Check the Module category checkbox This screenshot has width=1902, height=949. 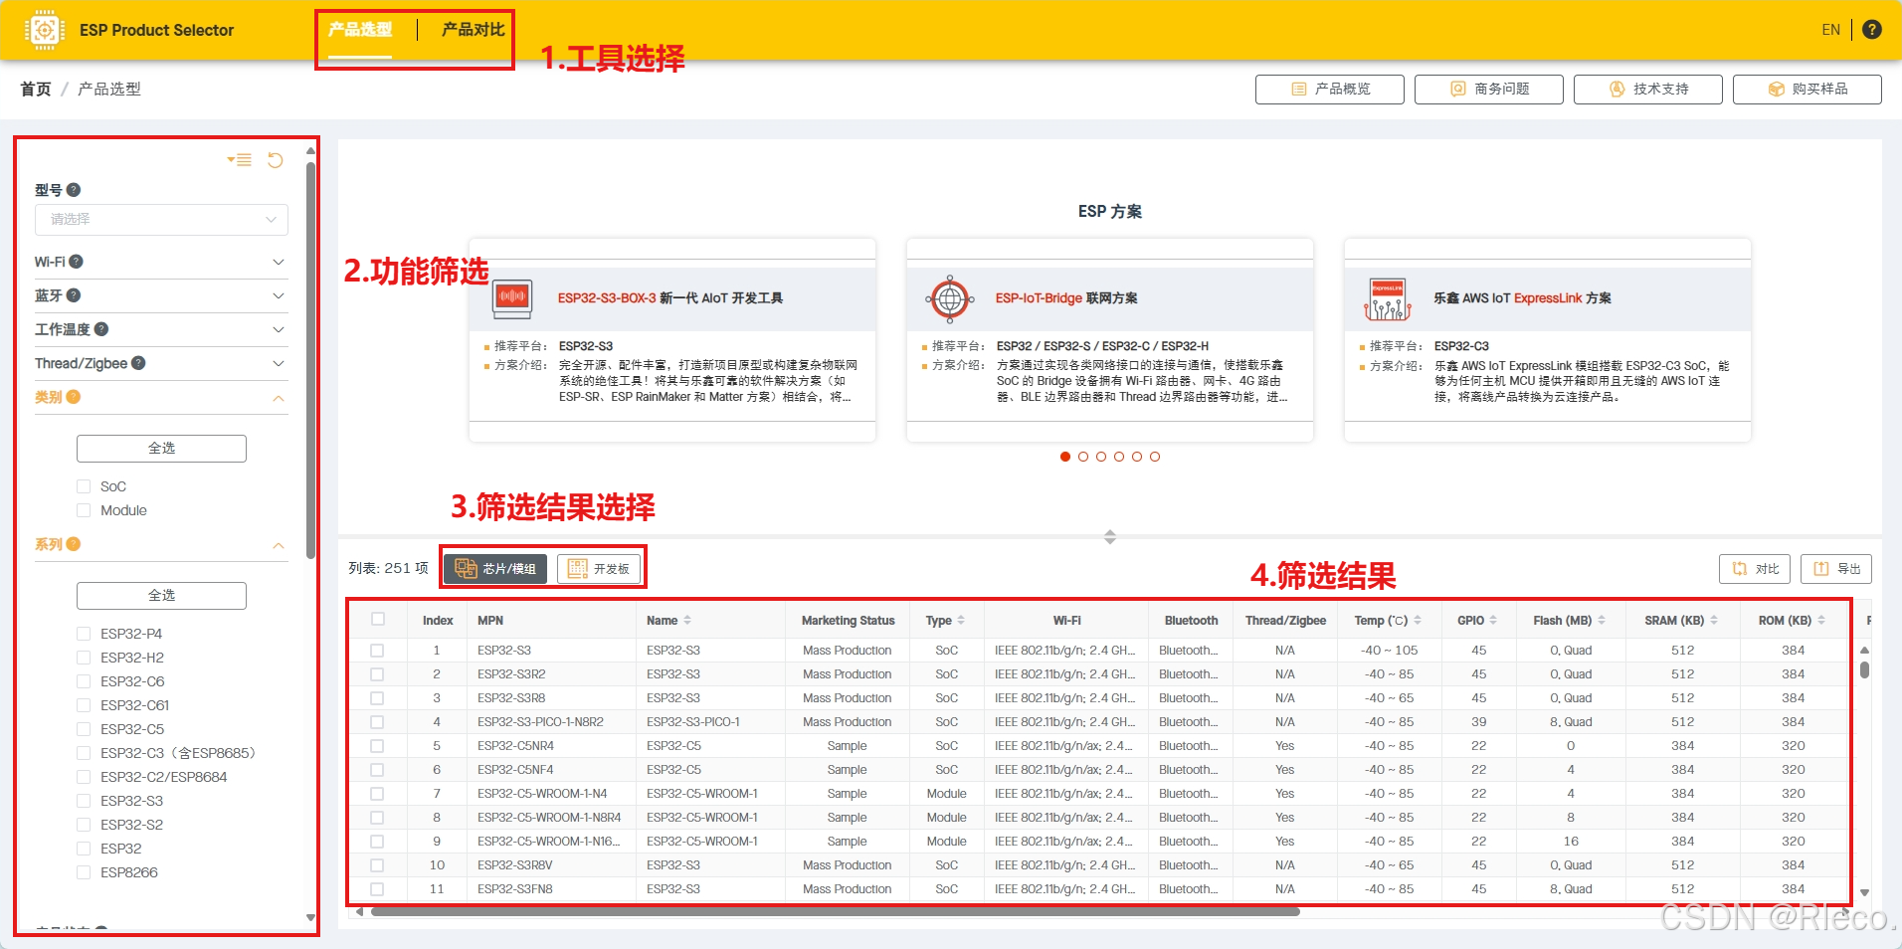click(x=84, y=510)
